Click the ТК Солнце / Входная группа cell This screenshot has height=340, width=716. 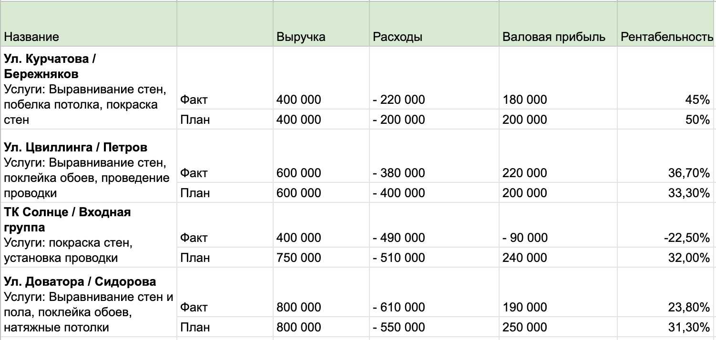click(88, 235)
